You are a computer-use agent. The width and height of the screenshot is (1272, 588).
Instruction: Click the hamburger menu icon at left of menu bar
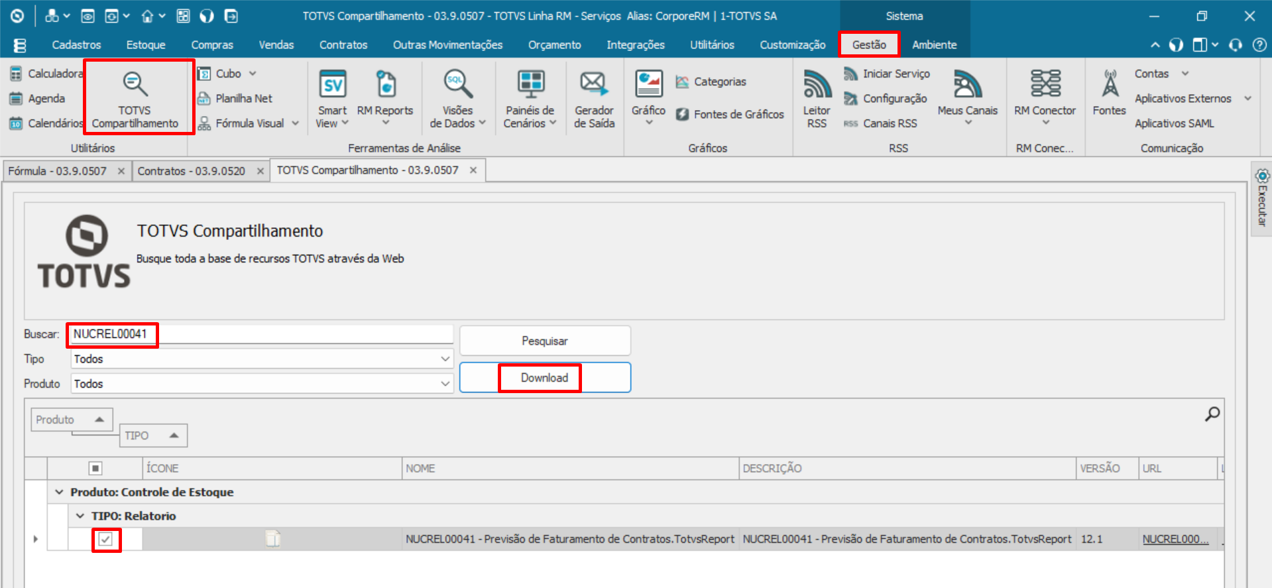point(20,45)
